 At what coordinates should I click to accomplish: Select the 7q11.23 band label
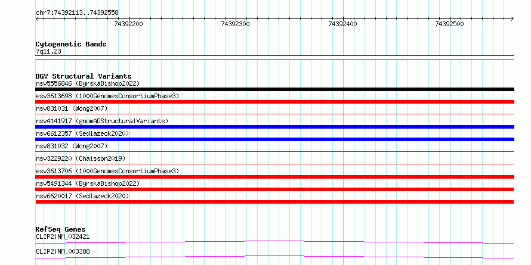point(48,51)
